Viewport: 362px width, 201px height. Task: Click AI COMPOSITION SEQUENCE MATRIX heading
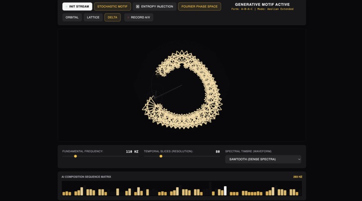pos(86,177)
